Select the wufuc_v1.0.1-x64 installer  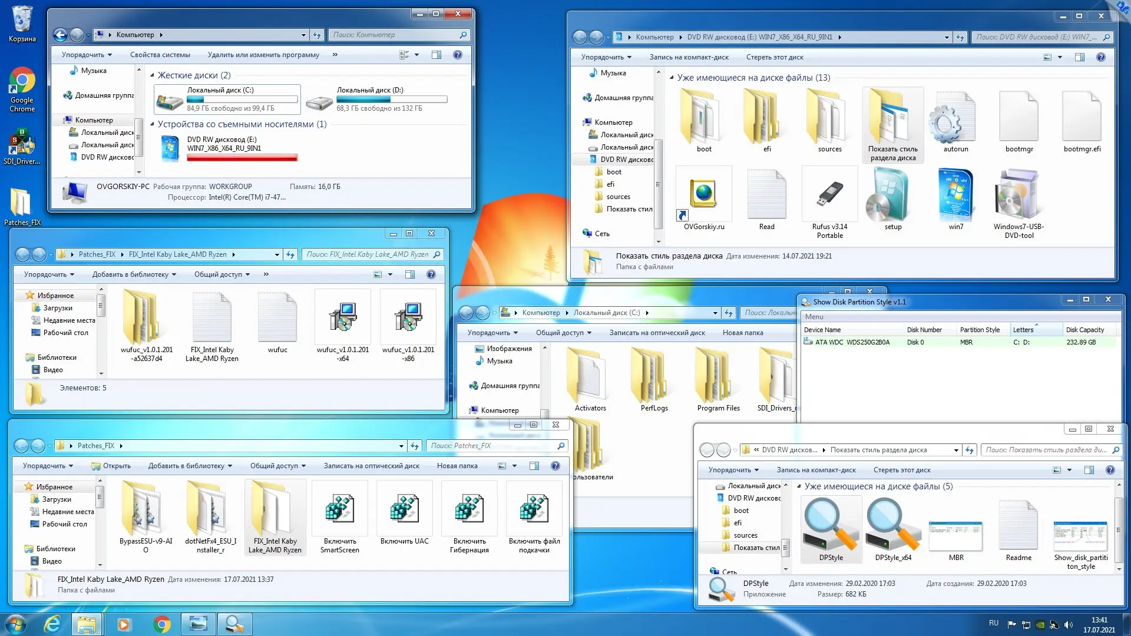(342, 318)
